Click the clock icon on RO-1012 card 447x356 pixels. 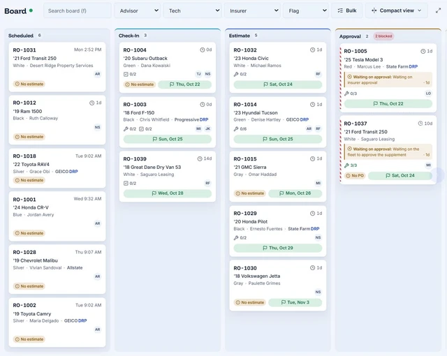[x=91, y=103]
